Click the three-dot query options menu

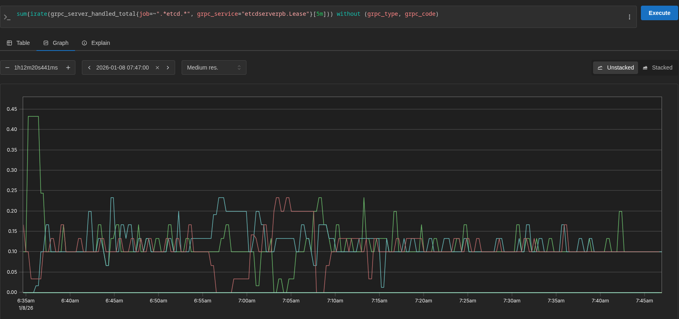[629, 17]
